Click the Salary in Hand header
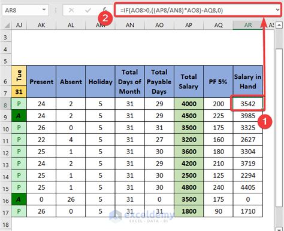Screen dimensions: 284x231 pos(247,82)
